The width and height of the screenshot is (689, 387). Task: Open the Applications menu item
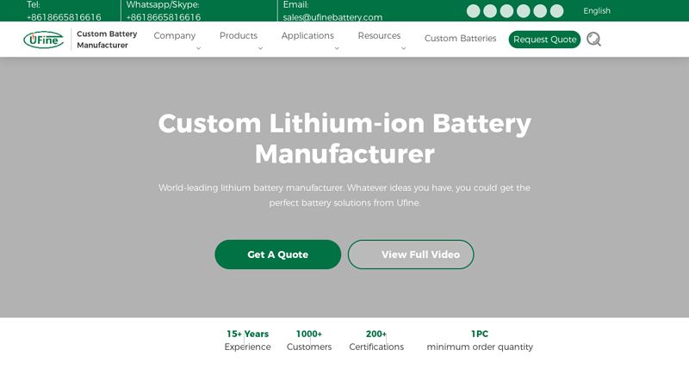point(307,35)
